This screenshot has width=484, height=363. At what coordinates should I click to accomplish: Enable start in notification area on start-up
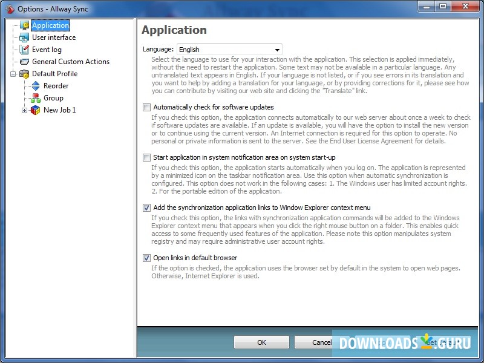pyautogui.click(x=146, y=158)
